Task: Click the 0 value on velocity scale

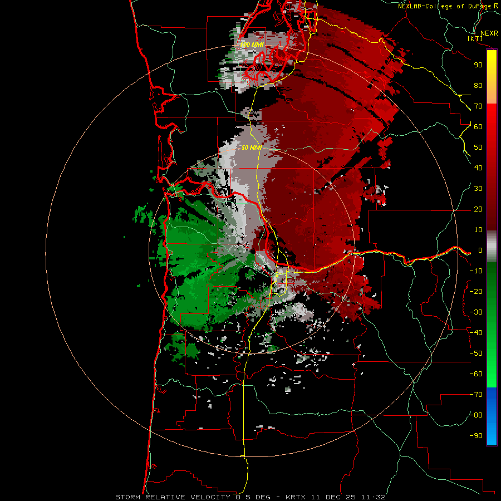Action: [480, 250]
